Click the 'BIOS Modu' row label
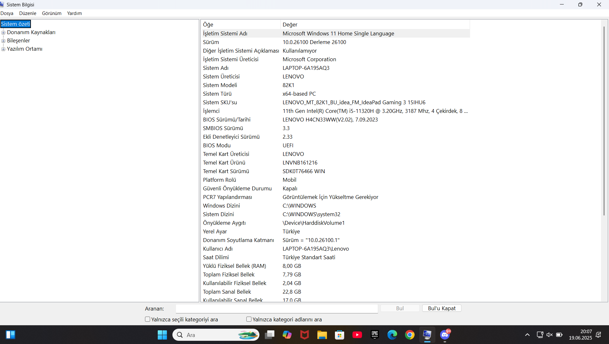 217,145
